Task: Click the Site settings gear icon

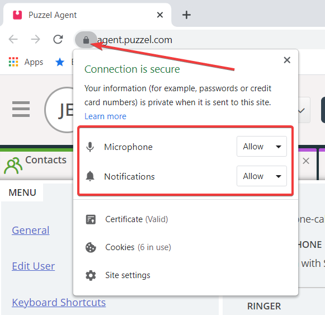Action: pos(91,275)
